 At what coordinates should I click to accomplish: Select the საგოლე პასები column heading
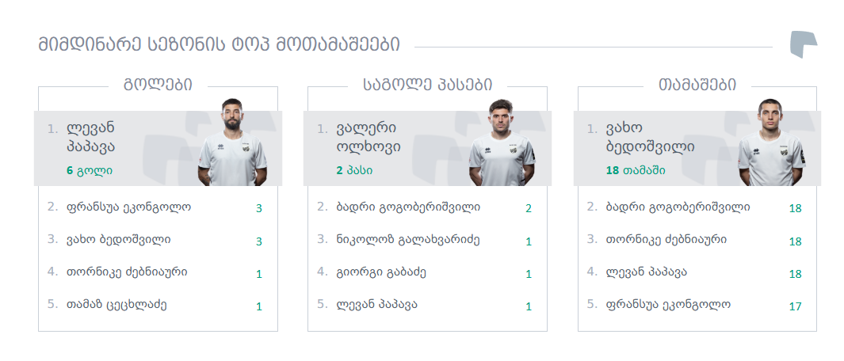pyautogui.click(x=427, y=85)
